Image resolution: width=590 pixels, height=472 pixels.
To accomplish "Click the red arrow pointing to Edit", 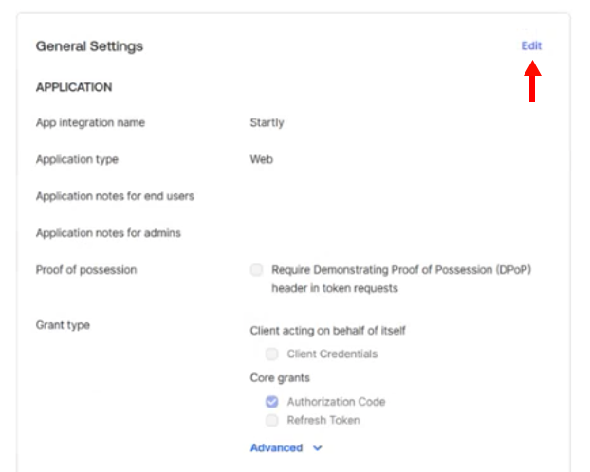I will (532, 82).
